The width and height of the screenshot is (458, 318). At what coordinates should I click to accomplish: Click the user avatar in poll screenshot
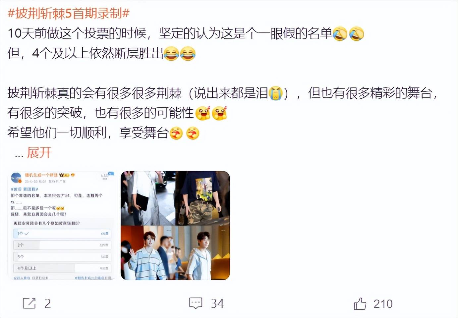pyautogui.click(x=16, y=178)
